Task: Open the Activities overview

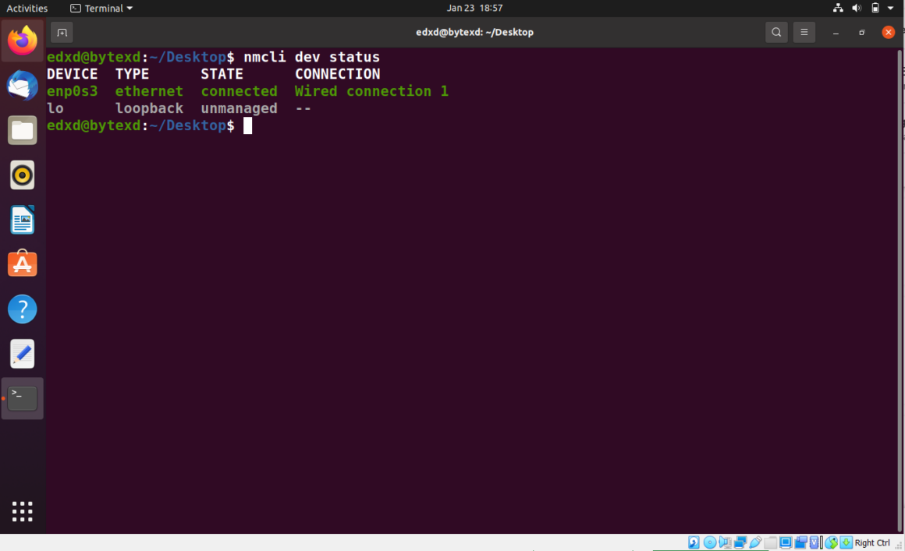Action: coord(27,8)
